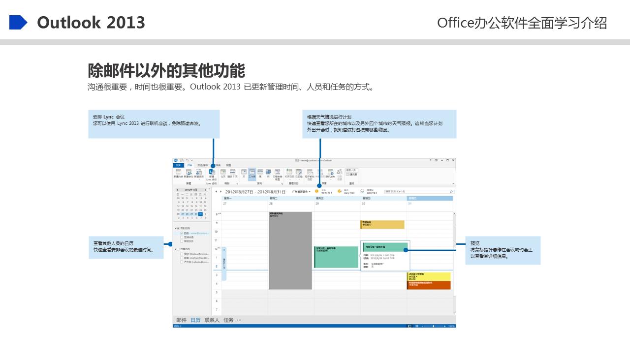The width and height of the screenshot is (630, 354).
Task: Select the 月 (Month) calendar view icon
Action: 268,172
